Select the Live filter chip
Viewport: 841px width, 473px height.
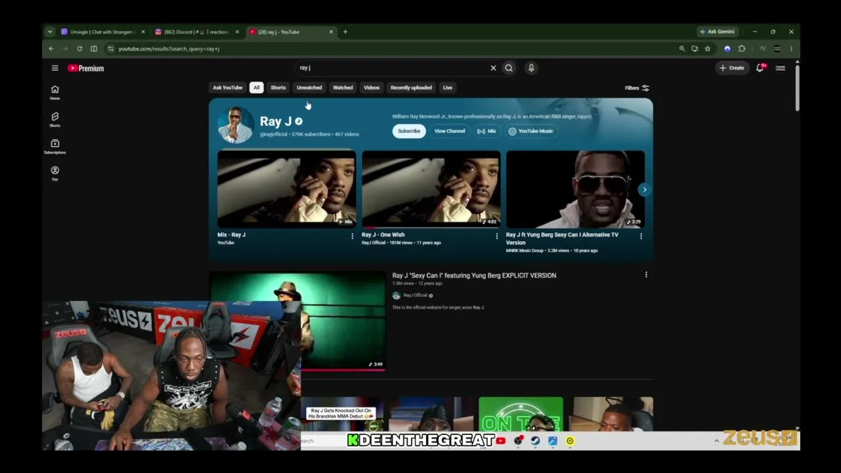point(447,87)
